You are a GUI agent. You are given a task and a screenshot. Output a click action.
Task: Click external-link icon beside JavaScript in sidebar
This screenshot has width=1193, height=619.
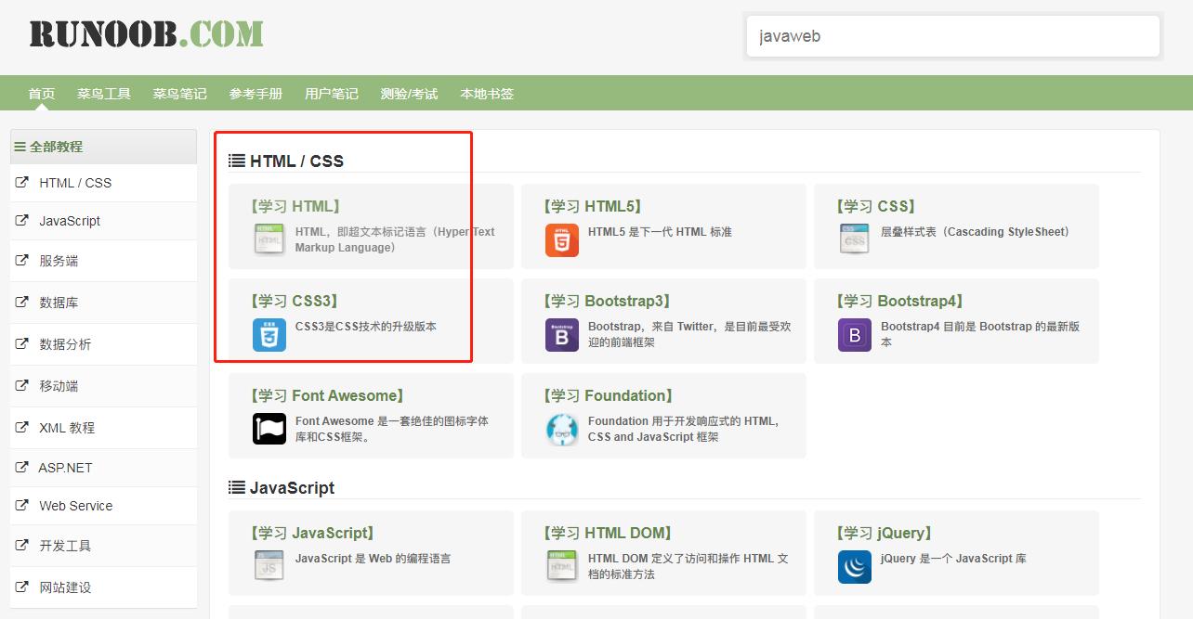21,220
